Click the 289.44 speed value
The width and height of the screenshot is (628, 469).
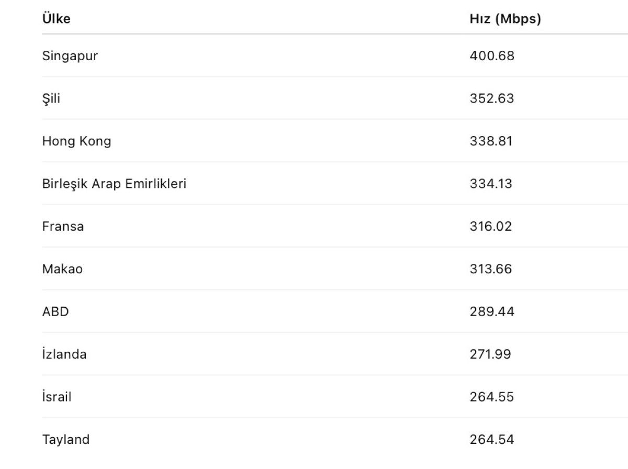click(492, 312)
